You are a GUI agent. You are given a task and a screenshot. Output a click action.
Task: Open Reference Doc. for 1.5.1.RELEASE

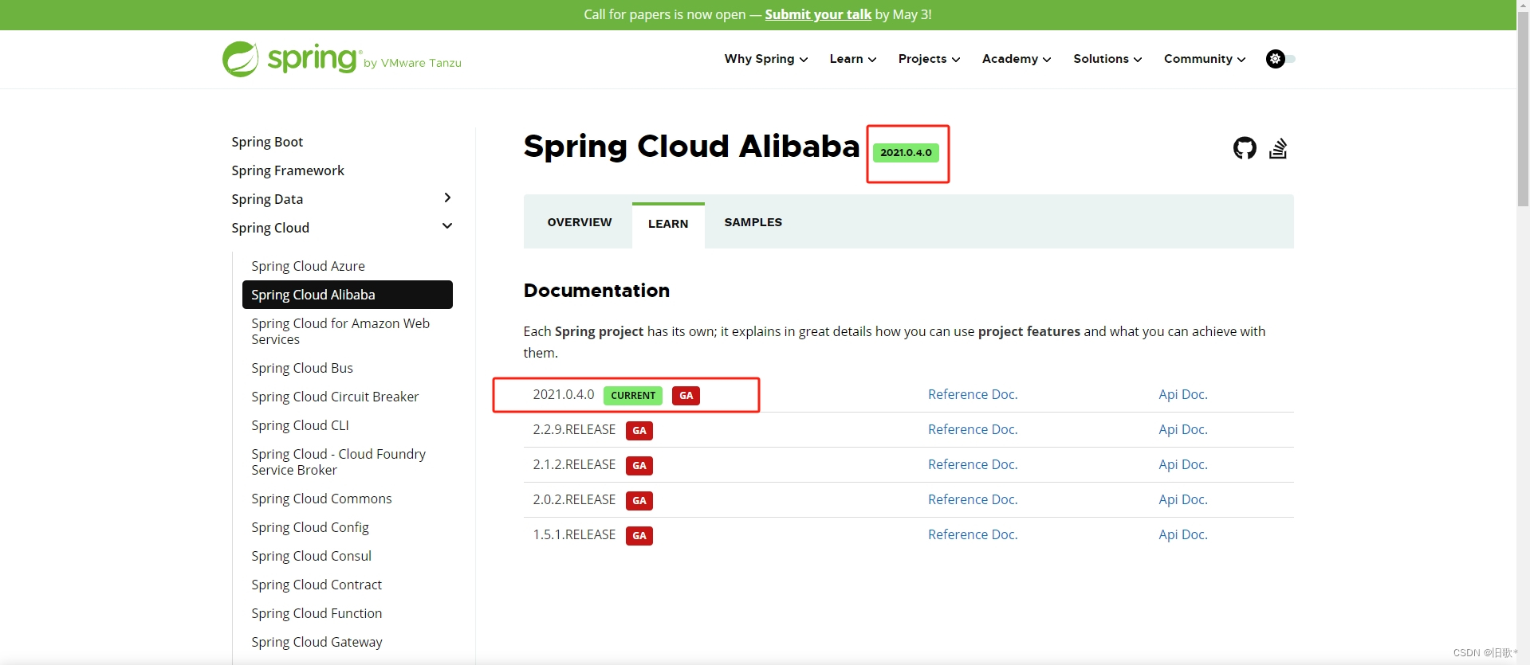point(973,534)
